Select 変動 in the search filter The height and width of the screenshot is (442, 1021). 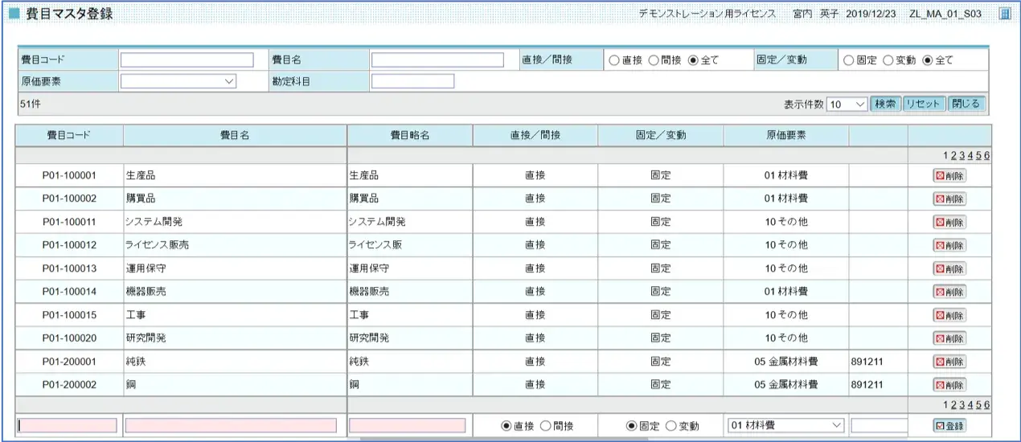coord(888,60)
